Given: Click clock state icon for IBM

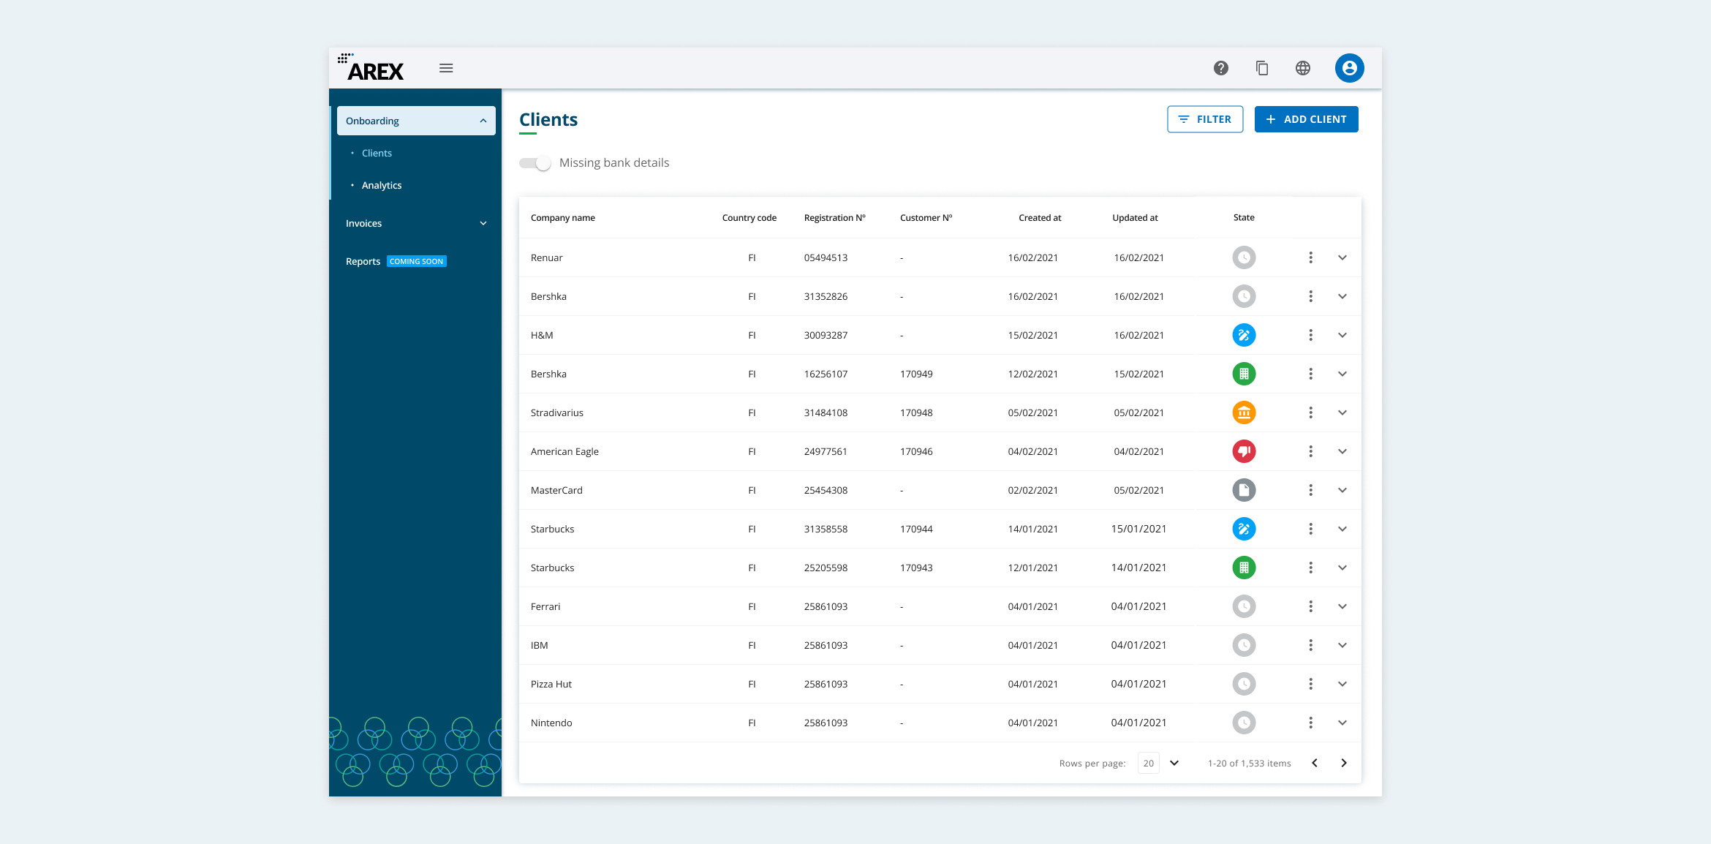Looking at the screenshot, I should pos(1244,645).
